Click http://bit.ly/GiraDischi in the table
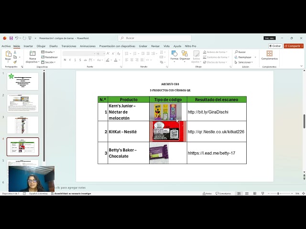 [x=208, y=112]
